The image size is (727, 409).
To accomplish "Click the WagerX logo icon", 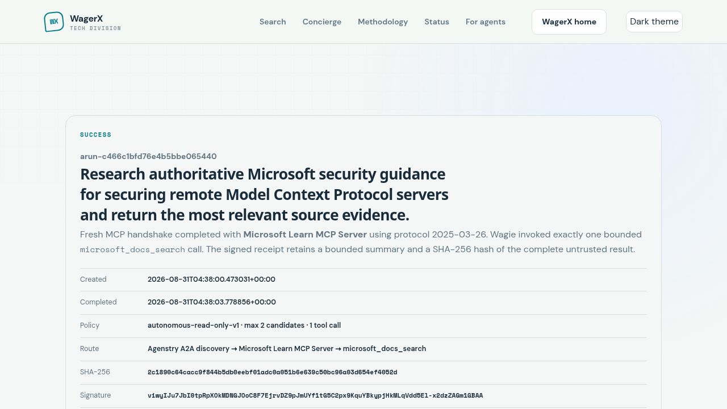I will pos(54,22).
